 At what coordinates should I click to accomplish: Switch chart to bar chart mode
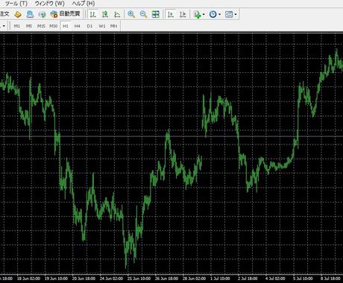point(93,14)
